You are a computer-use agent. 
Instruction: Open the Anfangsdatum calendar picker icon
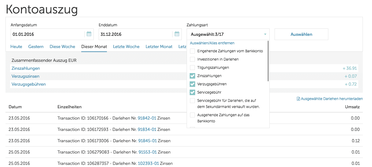tap(89, 34)
